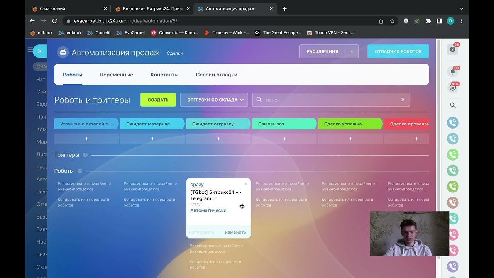Select the Ожидает материал stage header

pos(152,124)
